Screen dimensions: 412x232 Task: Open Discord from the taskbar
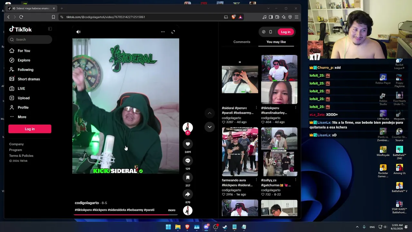click(x=206, y=227)
